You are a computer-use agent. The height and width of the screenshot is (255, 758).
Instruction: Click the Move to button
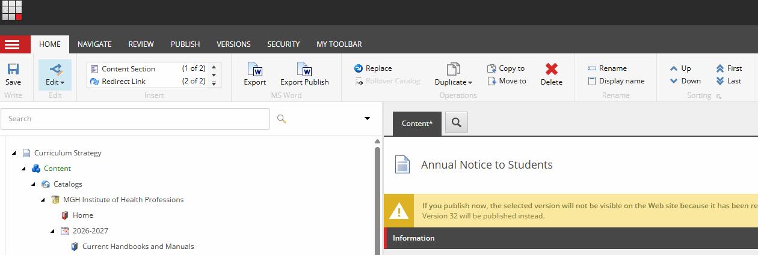pos(506,81)
